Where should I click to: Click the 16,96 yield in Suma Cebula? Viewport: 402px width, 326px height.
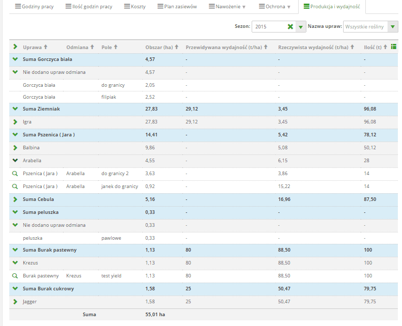pyautogui.click(x=284, y=199)
